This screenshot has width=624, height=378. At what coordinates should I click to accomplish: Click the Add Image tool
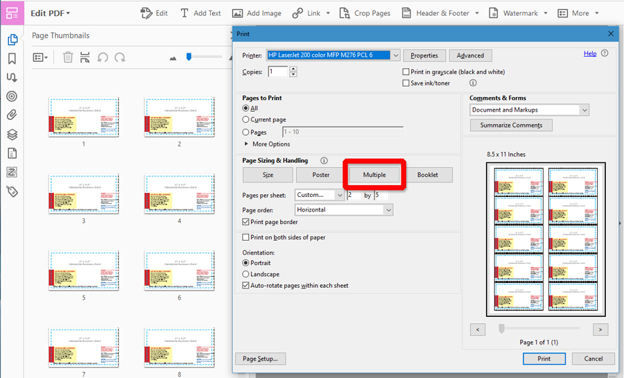[257, 13]
